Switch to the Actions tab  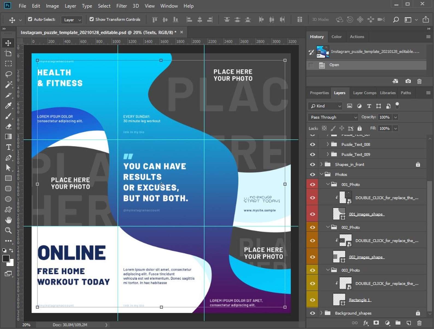coord(357,37)
